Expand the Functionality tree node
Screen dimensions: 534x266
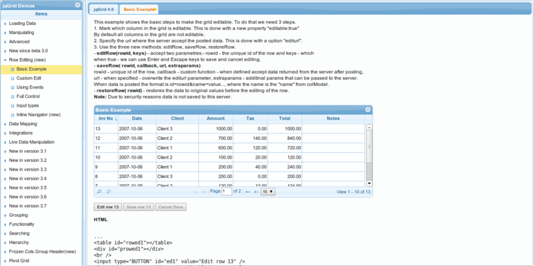tap(5, 225)
